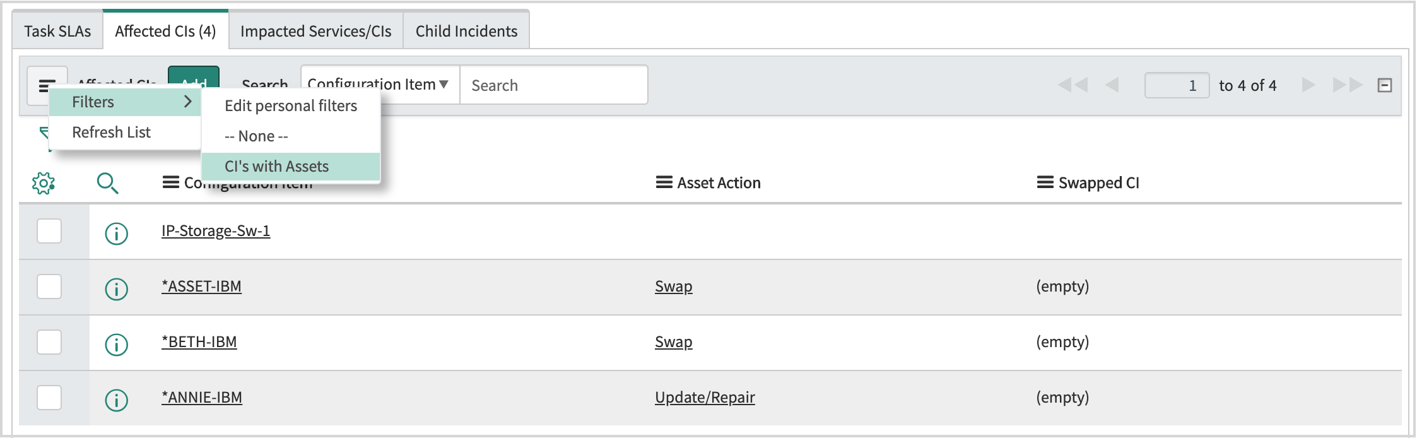Viewport: 1417px width, 438px height.
Task: Click the column search magnifier icon
Action: (x=107, y=183)
